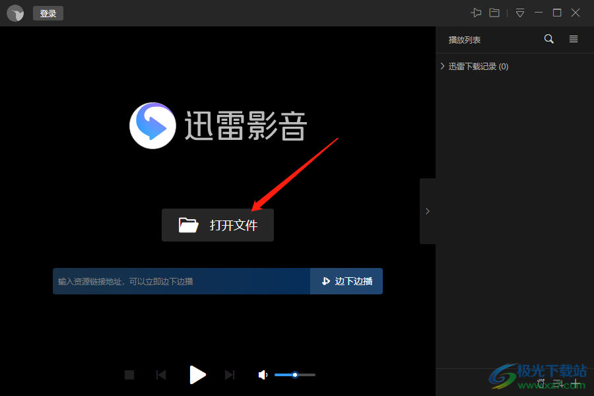Click the Xunlei bird logo icon
Image resolution: width=594 pixels, height=396 pixels.
tap(15, 13)
